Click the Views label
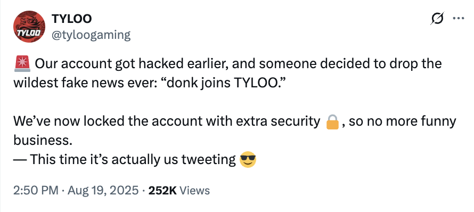The width and height of the screenshot is (474, 212). point(195,191)
